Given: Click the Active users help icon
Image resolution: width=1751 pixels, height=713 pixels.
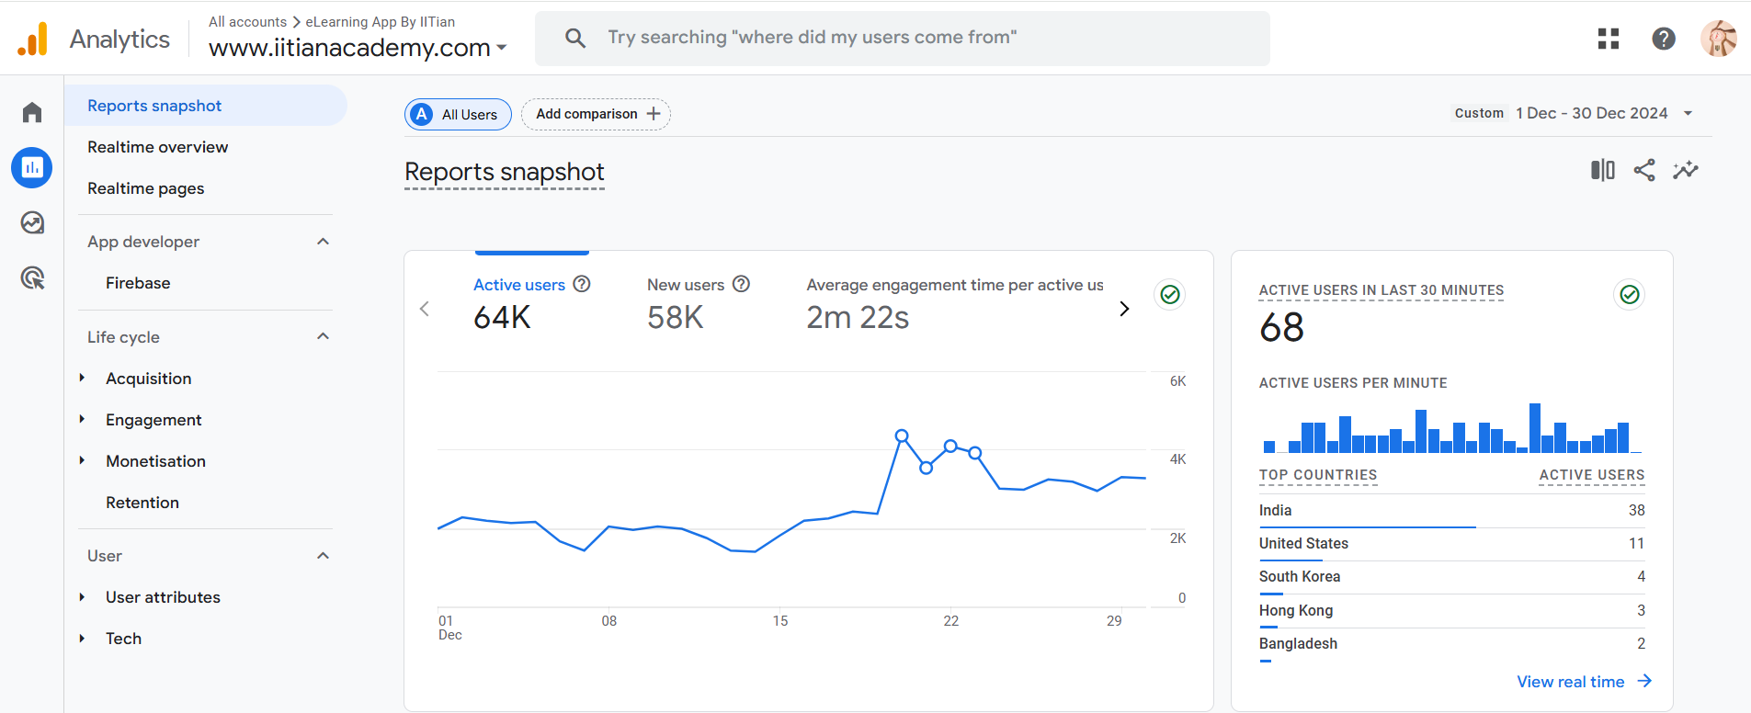Looking at the screenshot, I should click(582, 285).
